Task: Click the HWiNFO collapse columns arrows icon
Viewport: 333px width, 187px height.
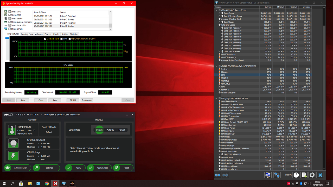Action: 225,175
